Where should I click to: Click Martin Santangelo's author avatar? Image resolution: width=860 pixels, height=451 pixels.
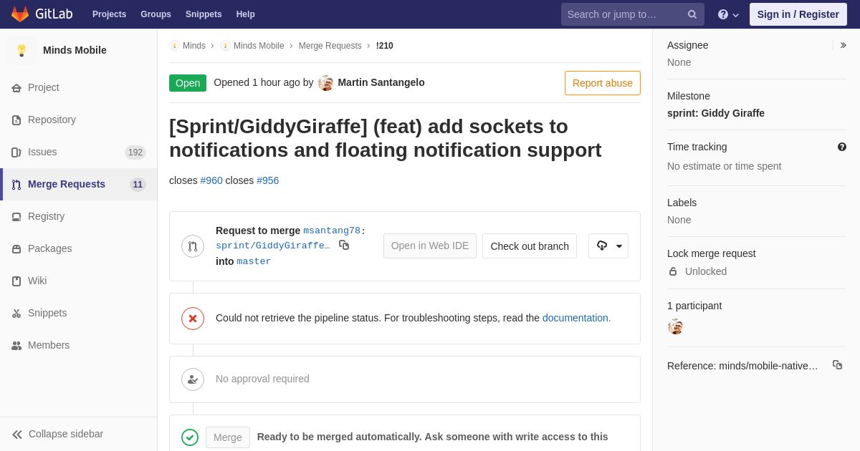[x=326, y=83]
